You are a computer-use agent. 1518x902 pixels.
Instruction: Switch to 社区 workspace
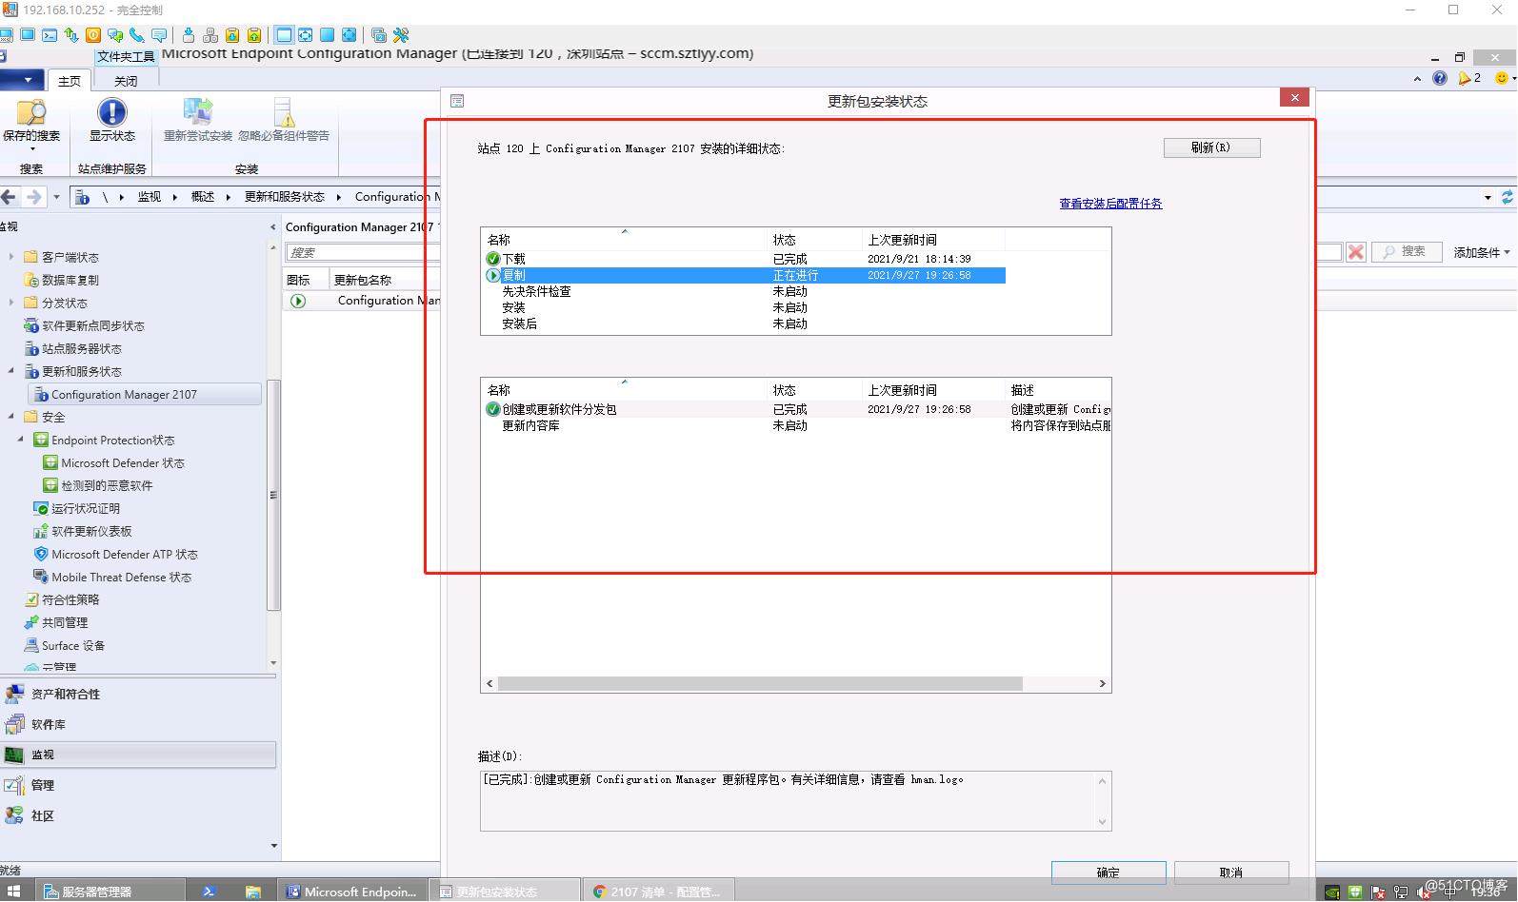tap(139, 816)
